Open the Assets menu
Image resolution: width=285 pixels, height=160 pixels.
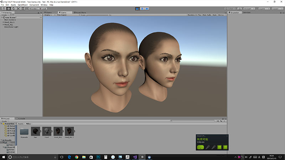pos(13,5)
